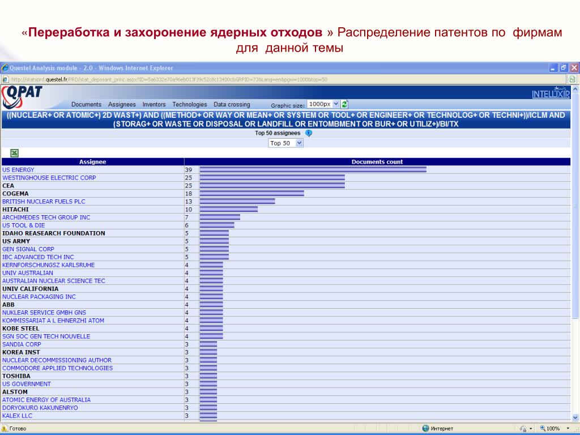
Task: Click the globe Internet zone status icon
Action: (425, 428)
